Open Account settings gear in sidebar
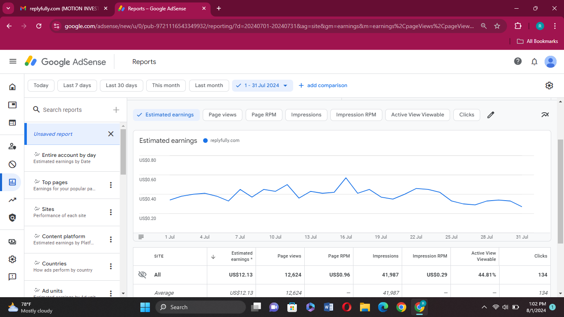 12,259
